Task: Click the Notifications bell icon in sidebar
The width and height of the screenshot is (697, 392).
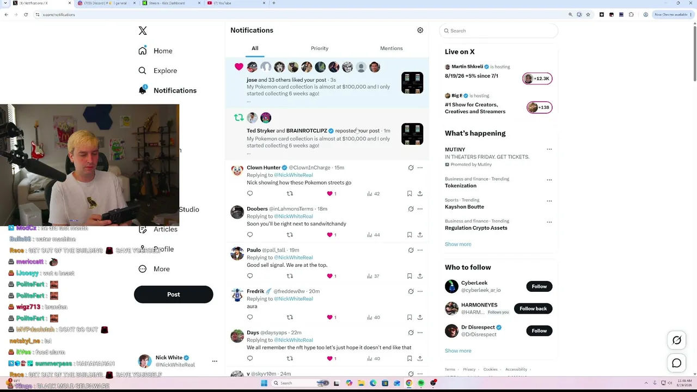Action: 143,90
